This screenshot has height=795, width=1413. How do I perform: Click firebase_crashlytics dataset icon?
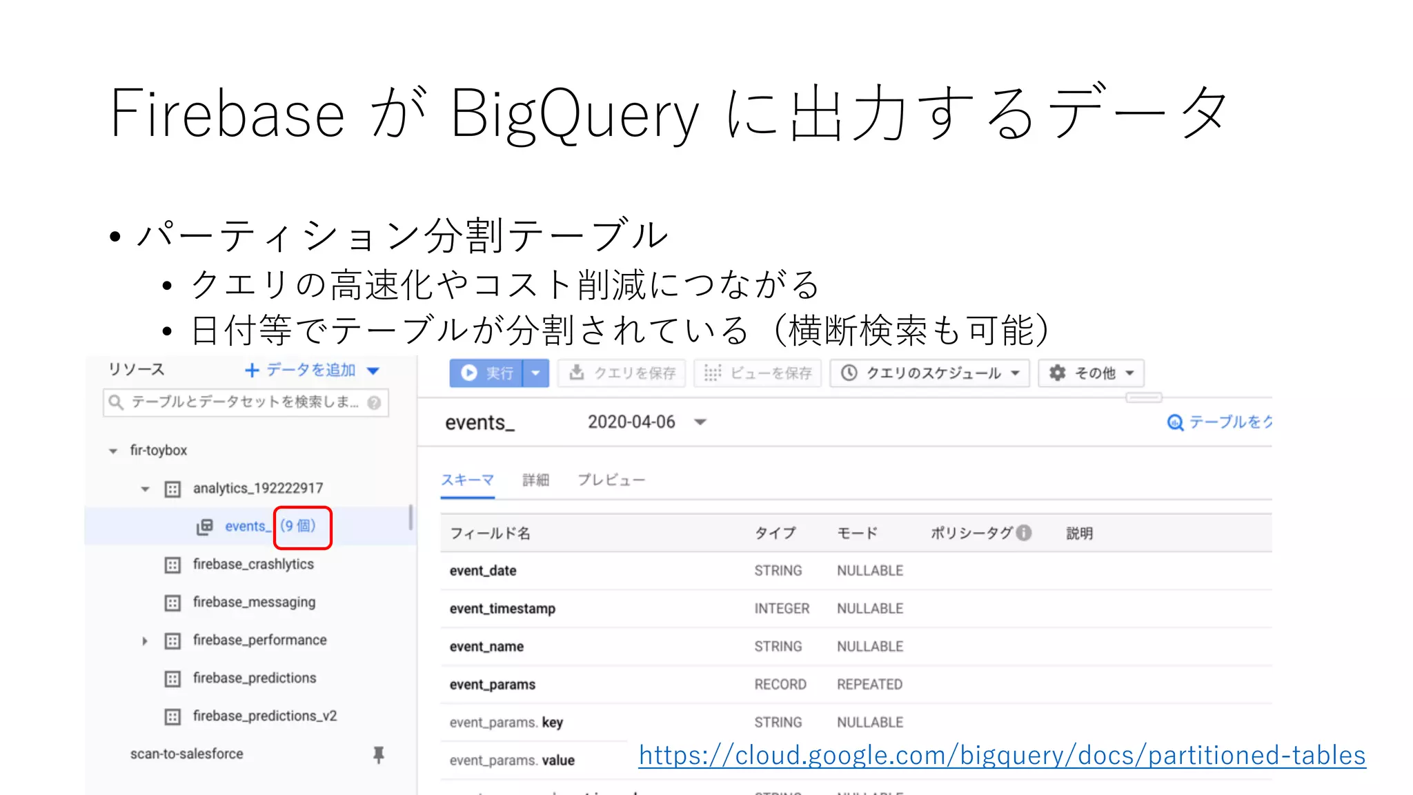tap(172, 565)
